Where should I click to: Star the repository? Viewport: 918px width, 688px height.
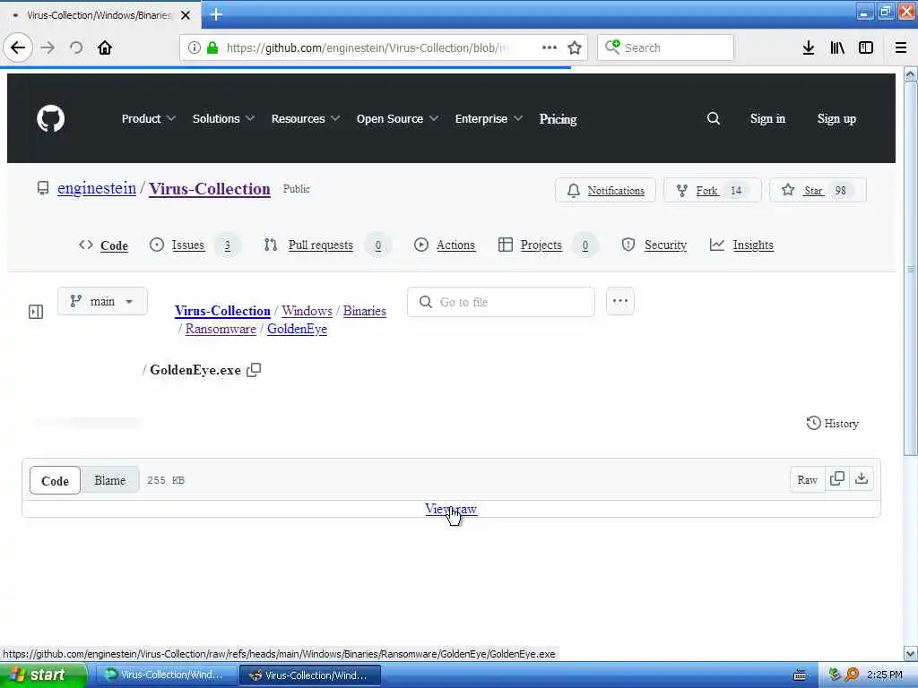pos(818,190)
